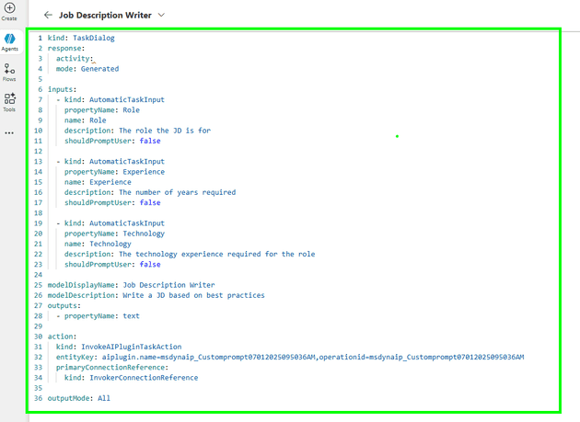
Task: Click 'propertyName: Role' line
Action: pyautogui.click(x=102, y=110)
